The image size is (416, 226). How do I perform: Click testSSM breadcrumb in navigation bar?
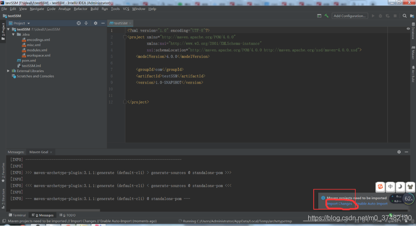tap(12, 16)
